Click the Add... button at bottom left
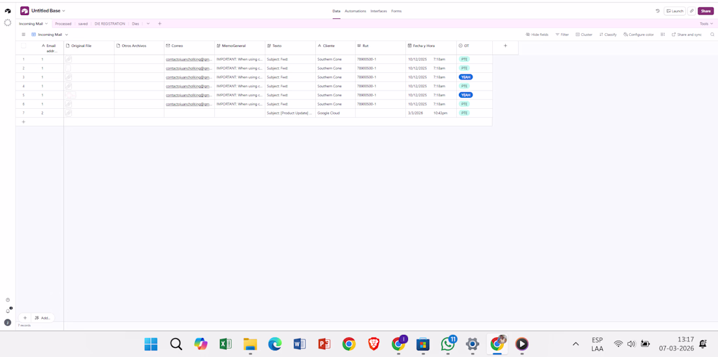This screenshot has width=718, height=357. [42, 318]
